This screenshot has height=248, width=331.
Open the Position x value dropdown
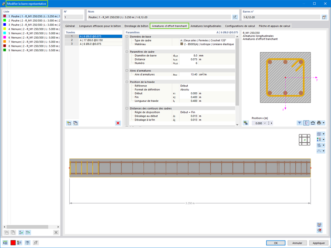tap(265, 123)
